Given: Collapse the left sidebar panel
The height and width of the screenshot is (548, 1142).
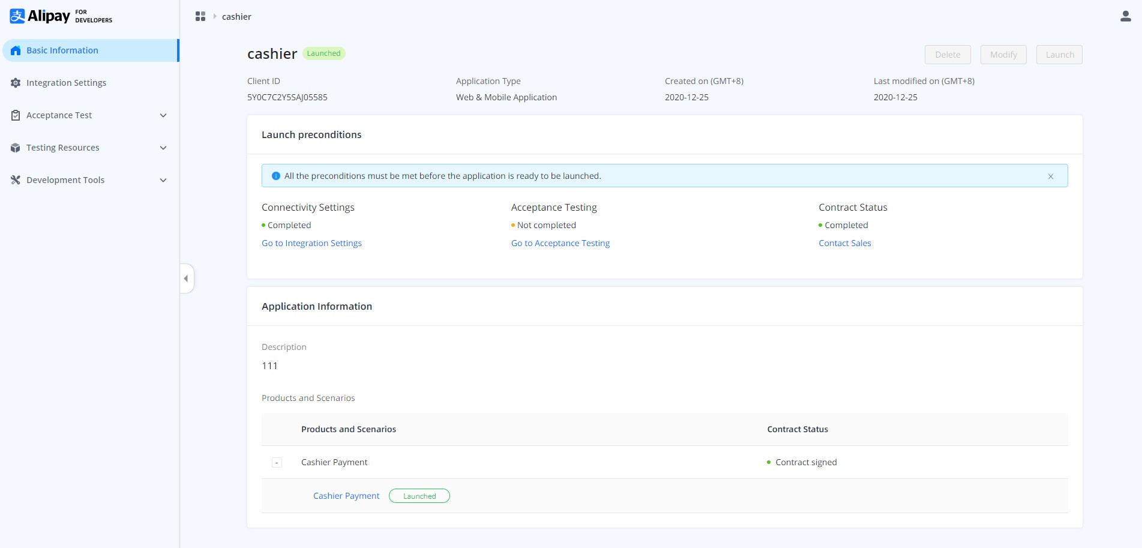Looking at the screenshot, I should [186, 279].
